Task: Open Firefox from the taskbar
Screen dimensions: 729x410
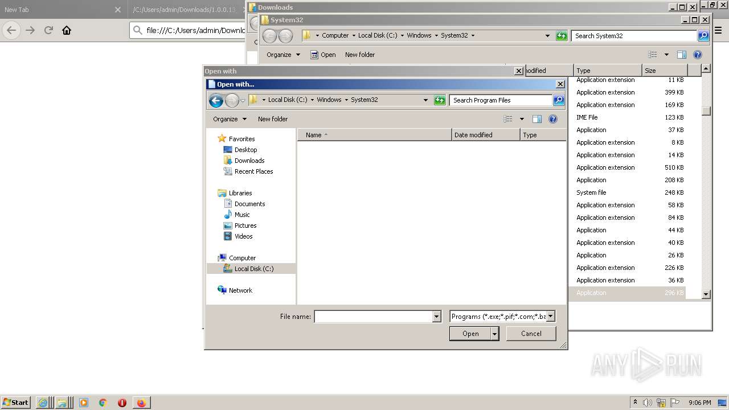Action: [x=141, y=403]
